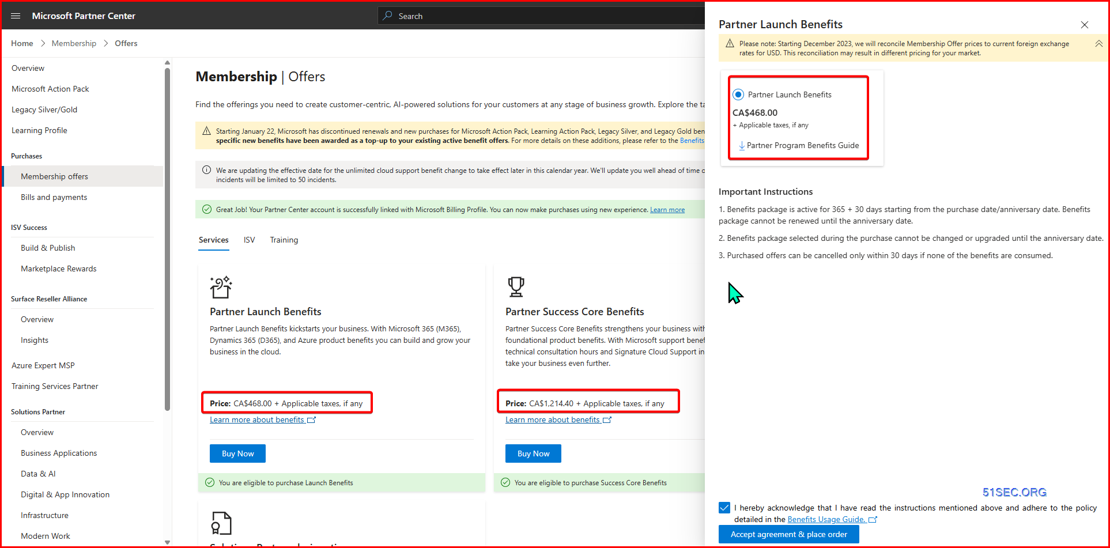Open Overview under Solutions Partner
Viewport: 1110px width, 548px height.
tap(37, 432)
